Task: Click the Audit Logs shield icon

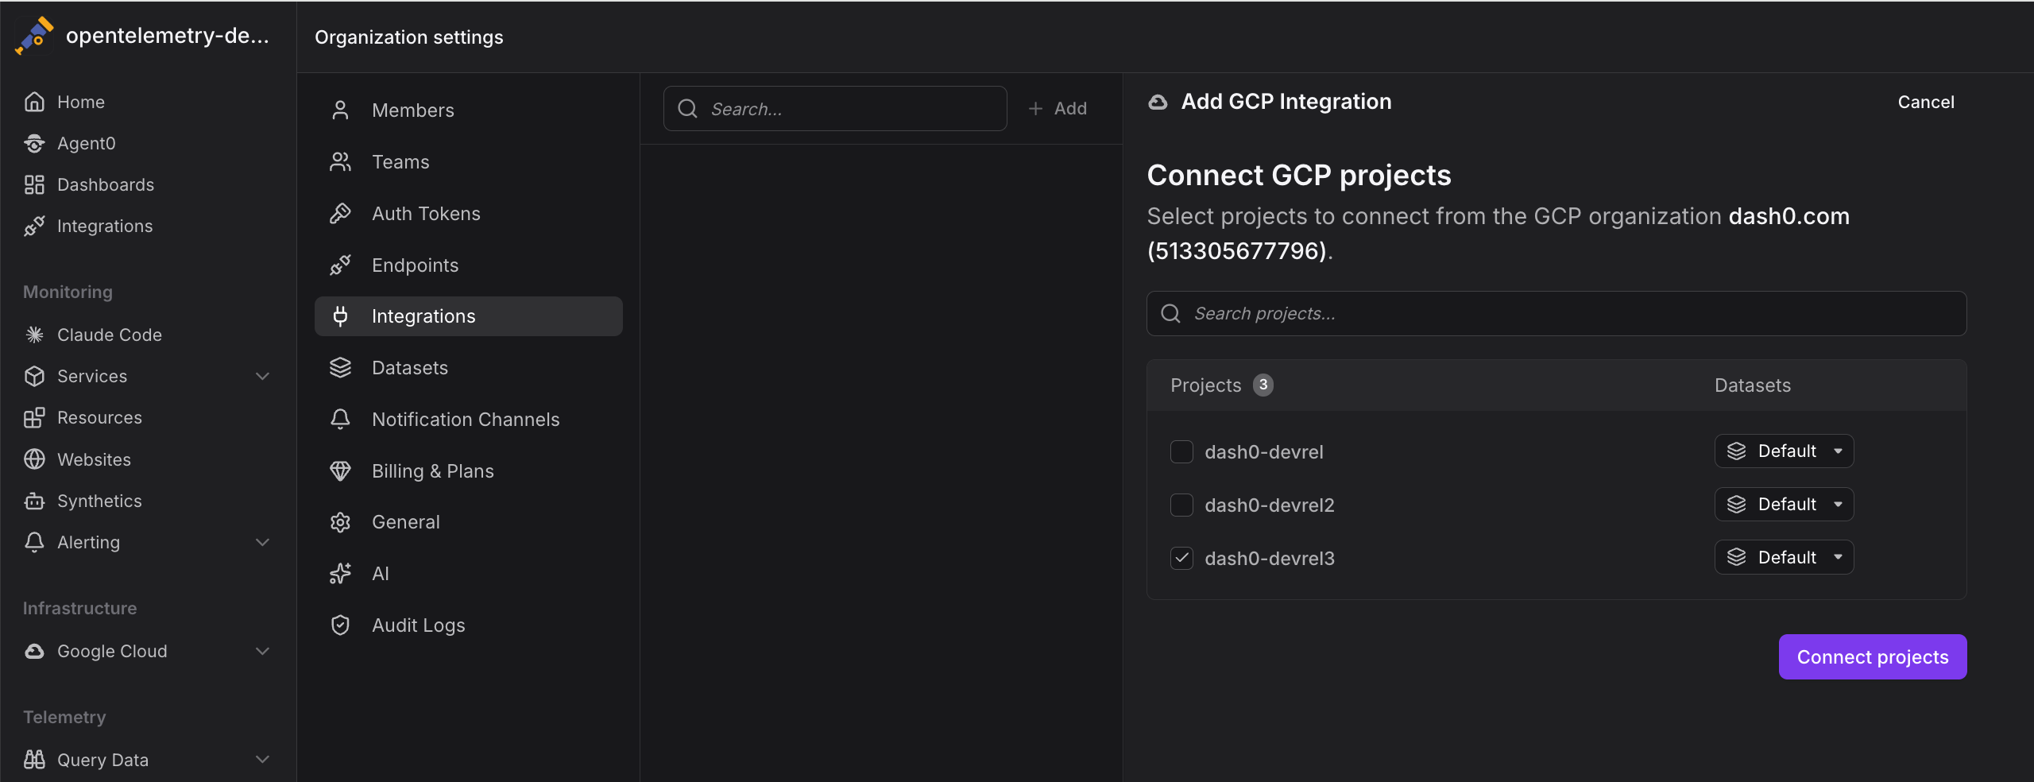Action: point(340,625)
